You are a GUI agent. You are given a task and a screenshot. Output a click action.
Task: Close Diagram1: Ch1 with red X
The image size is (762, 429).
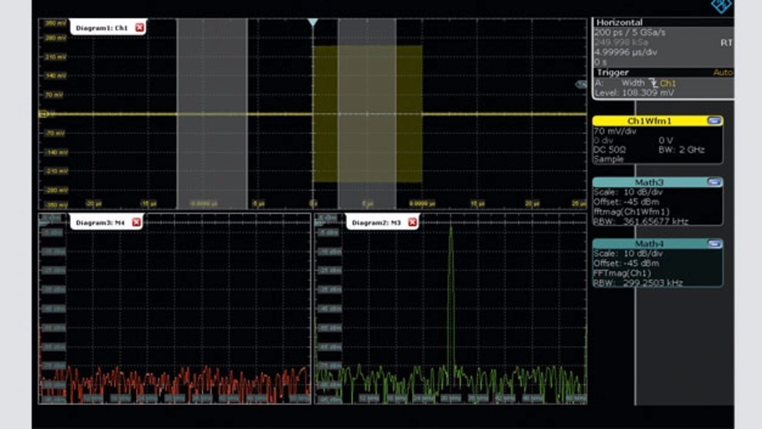[x=139, y=27]
